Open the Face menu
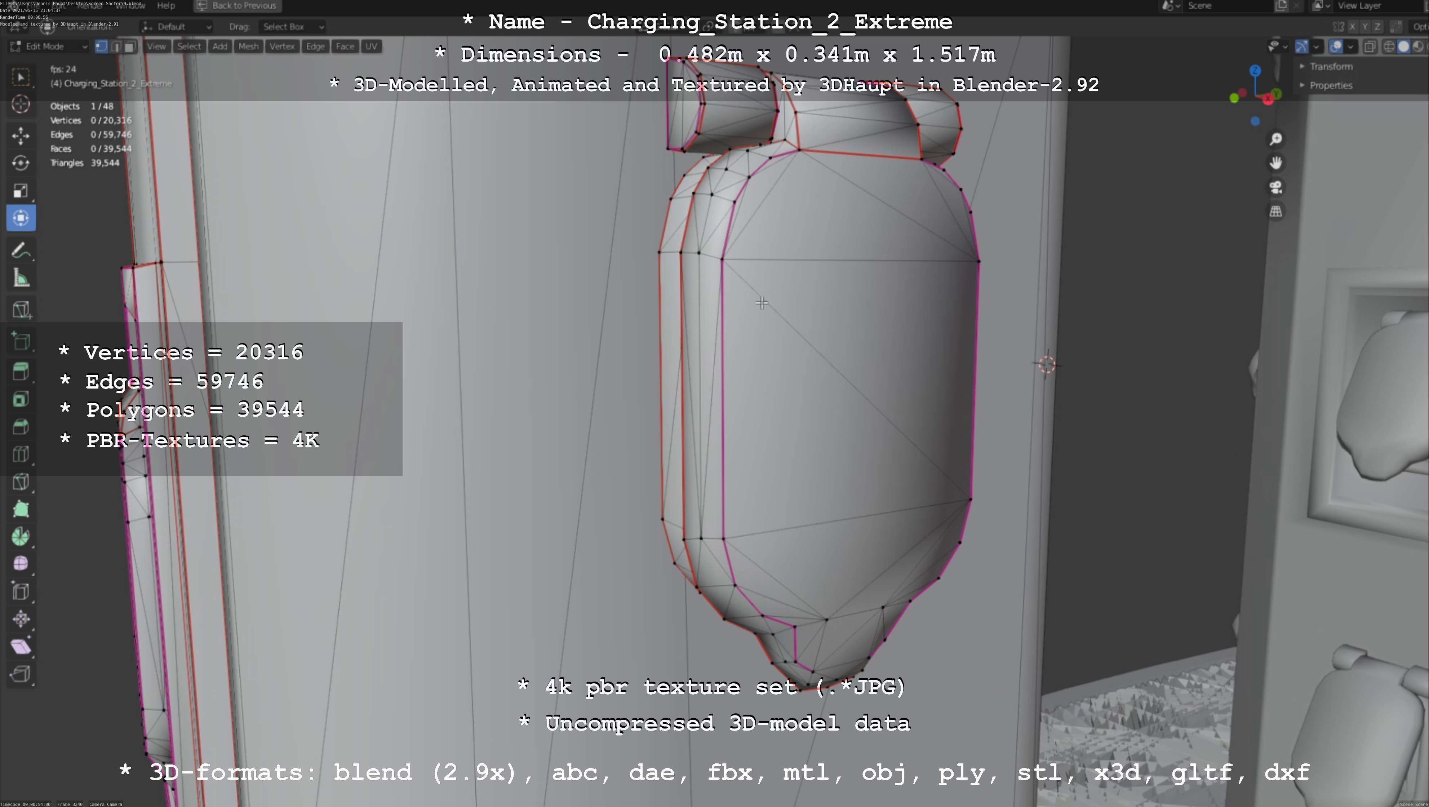This screenshot has width=1429, height=807. click(345, 46)
